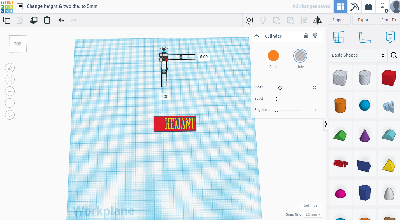The height and width of the screenshot is (220, 400).
Task: Open the Snap Grid dropdown
Action: (x=313, y=214)
